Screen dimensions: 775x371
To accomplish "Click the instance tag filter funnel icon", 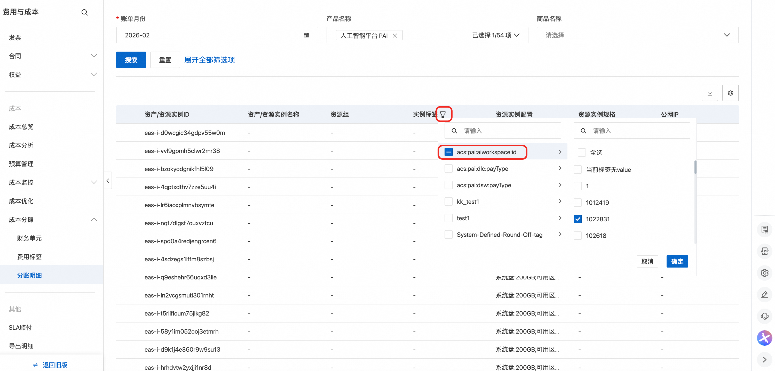I will coord(443,114).
